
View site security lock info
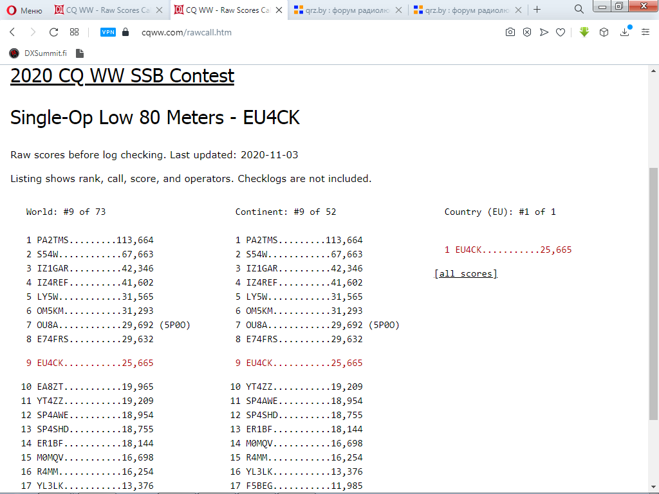pos(125,32)
